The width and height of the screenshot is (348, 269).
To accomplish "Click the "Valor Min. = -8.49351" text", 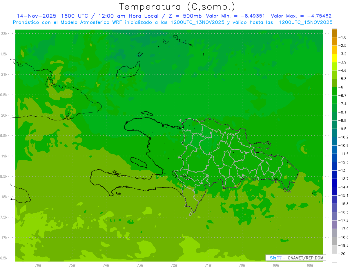I will [235, 16].
